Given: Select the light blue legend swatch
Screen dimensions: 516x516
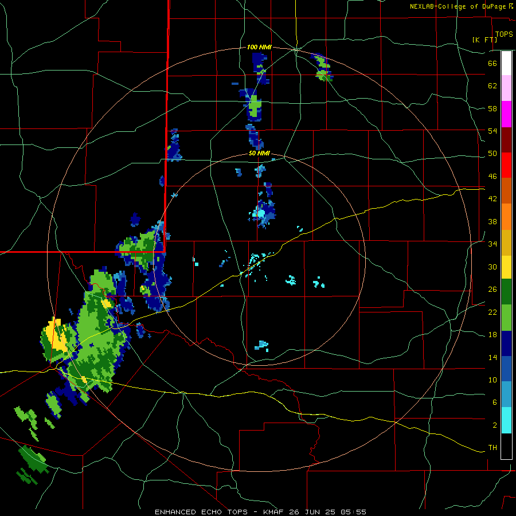Looking at the screenshot, I should [506, 394].
